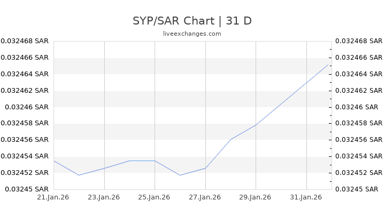
Task: Click the line's data point at 29.Jan.26
Action: point(256,125)
